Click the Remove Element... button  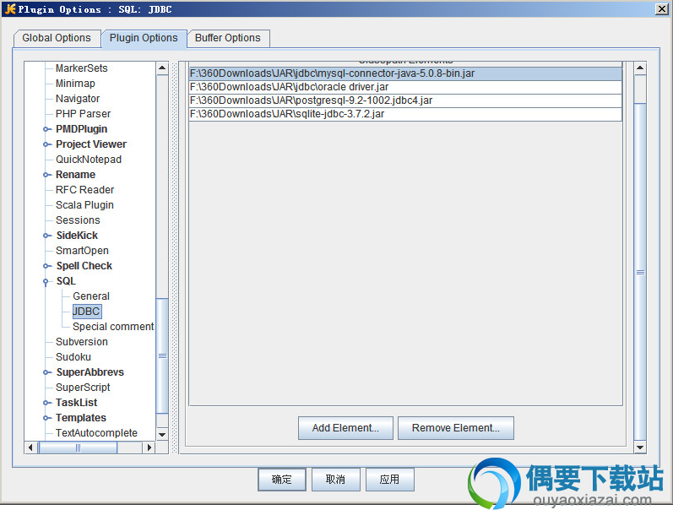(456, 428)
